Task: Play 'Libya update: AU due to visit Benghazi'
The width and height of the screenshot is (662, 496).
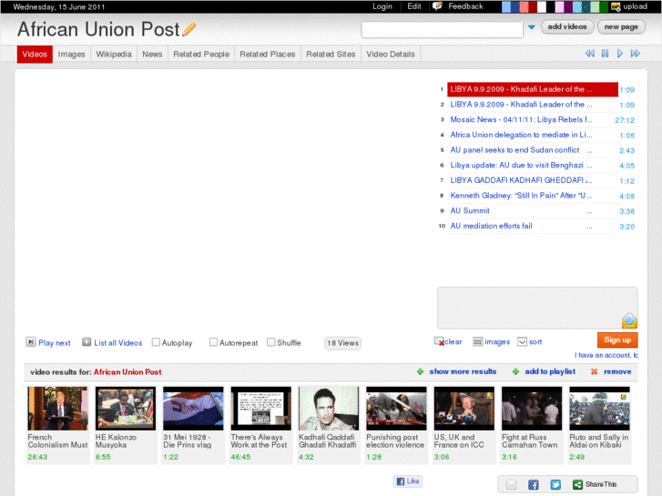Action: (517, 165)
